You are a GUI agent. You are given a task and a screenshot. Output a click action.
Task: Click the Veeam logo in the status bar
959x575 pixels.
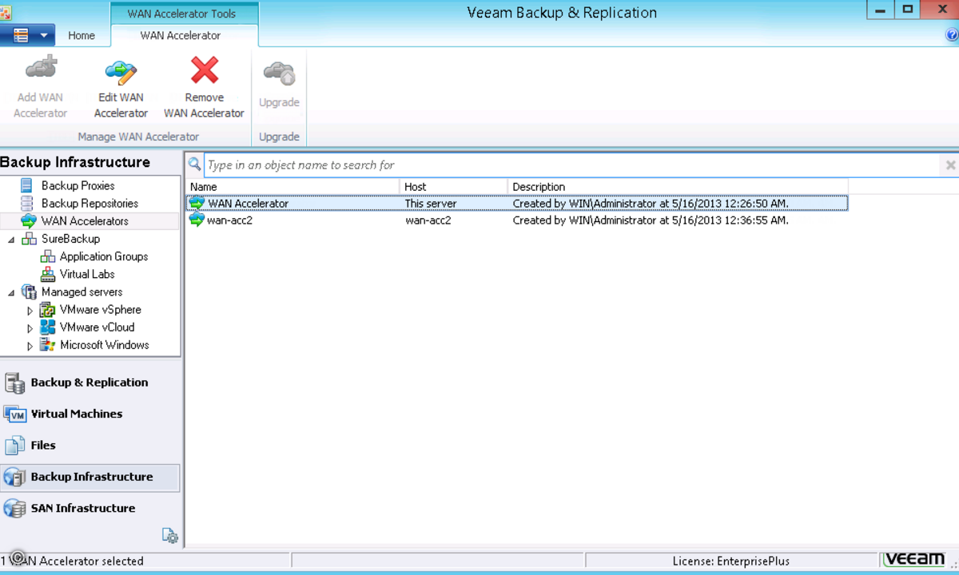pyautogui.click(x=915, y=561)
